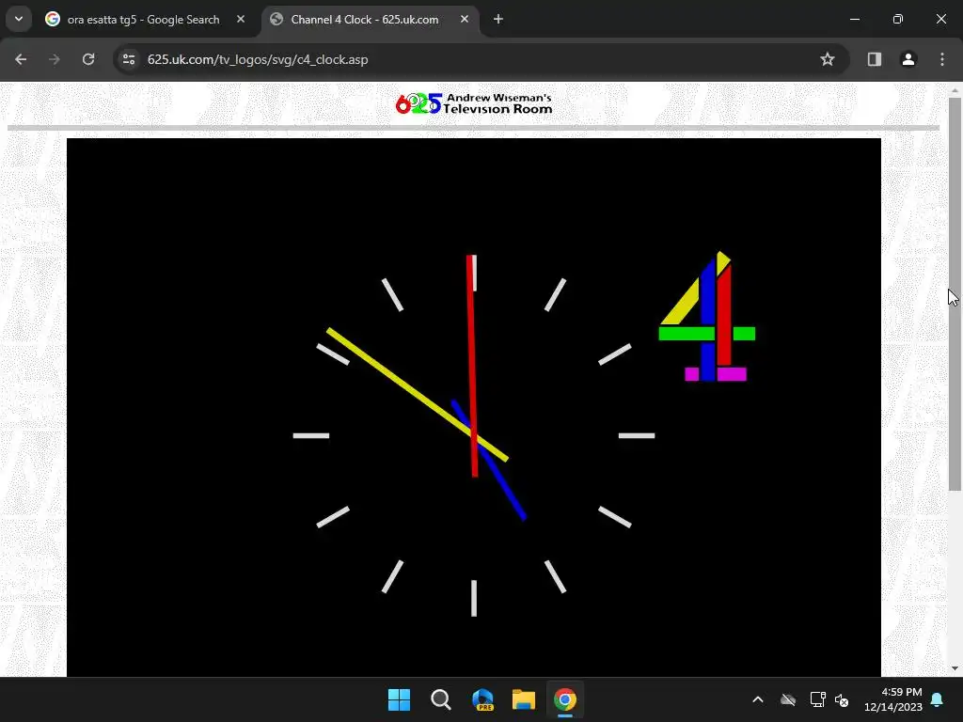Image resolution: width=963 pixels, height=722 pixels.
Task: Click the page vertical scrollbar thumb
Action: click(955, 293)
